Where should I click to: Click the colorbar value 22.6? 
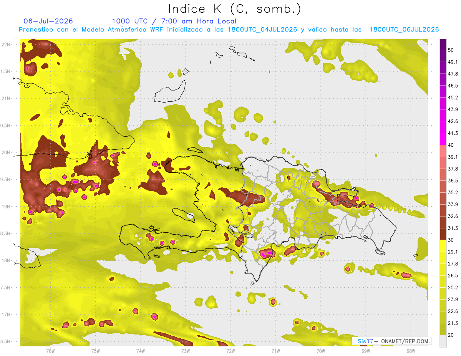click(453, 311)
